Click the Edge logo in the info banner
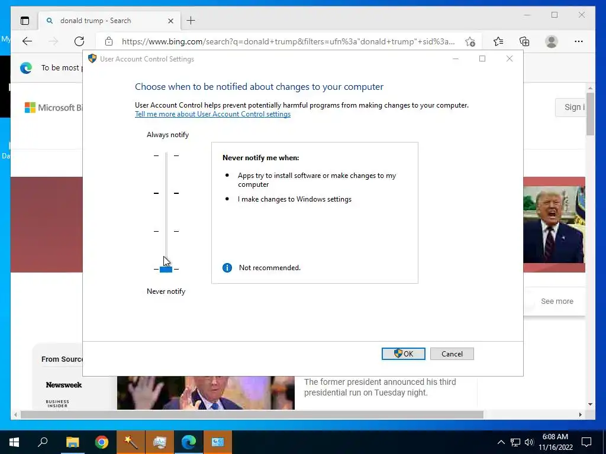The height and width of the screenshot is (454, 606). click(26, 68)
